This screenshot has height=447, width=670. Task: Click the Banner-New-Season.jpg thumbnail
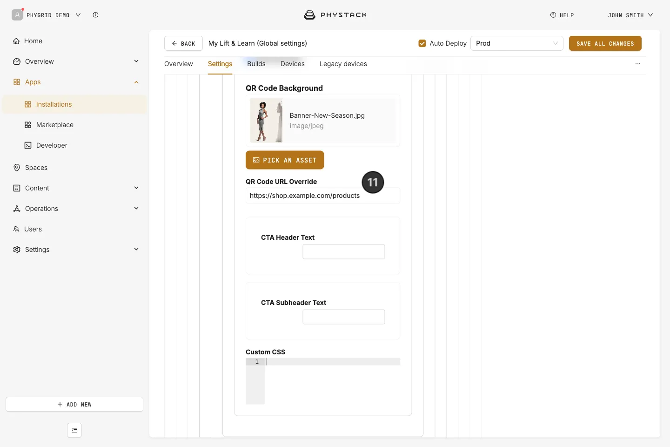pyautogui.click(x=266, y=120)
